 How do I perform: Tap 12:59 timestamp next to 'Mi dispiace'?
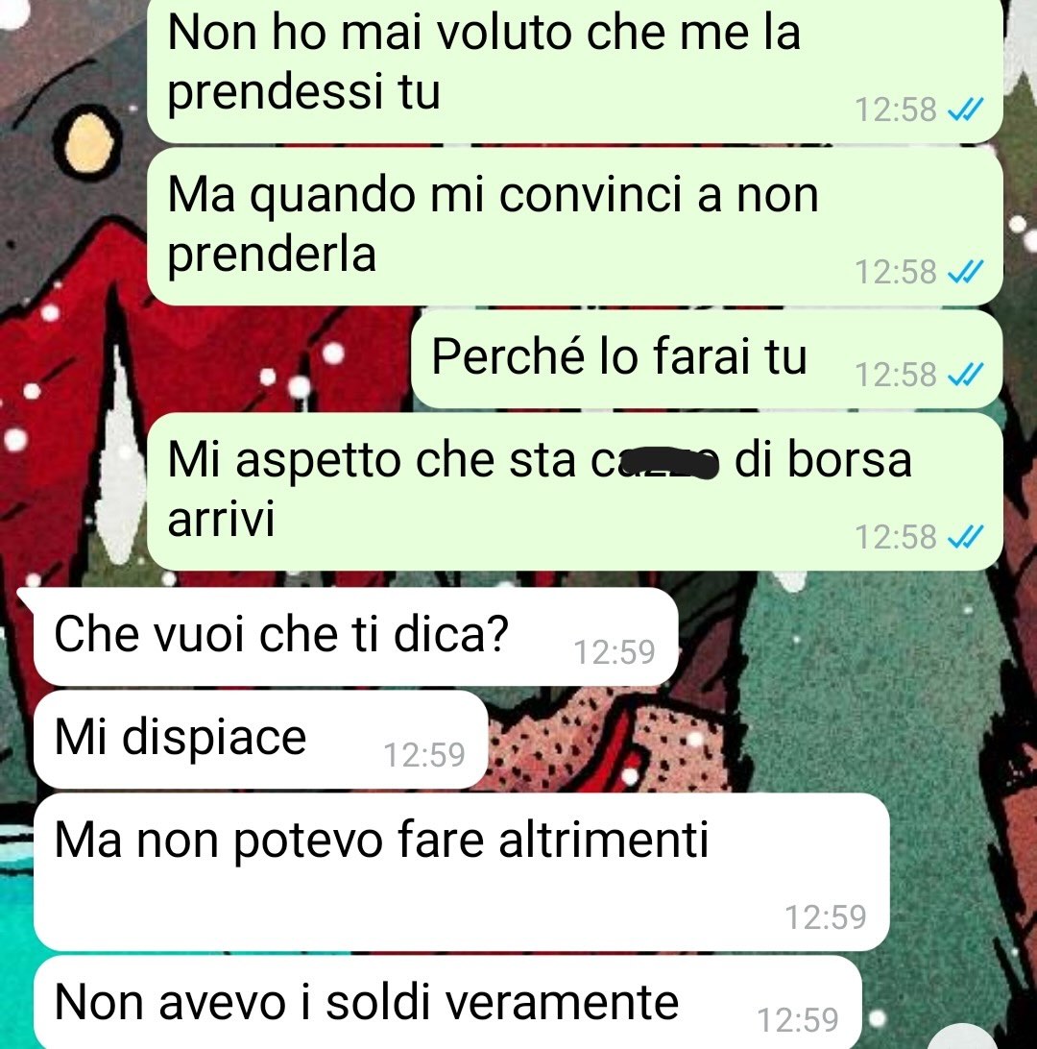tap(423, 755)
